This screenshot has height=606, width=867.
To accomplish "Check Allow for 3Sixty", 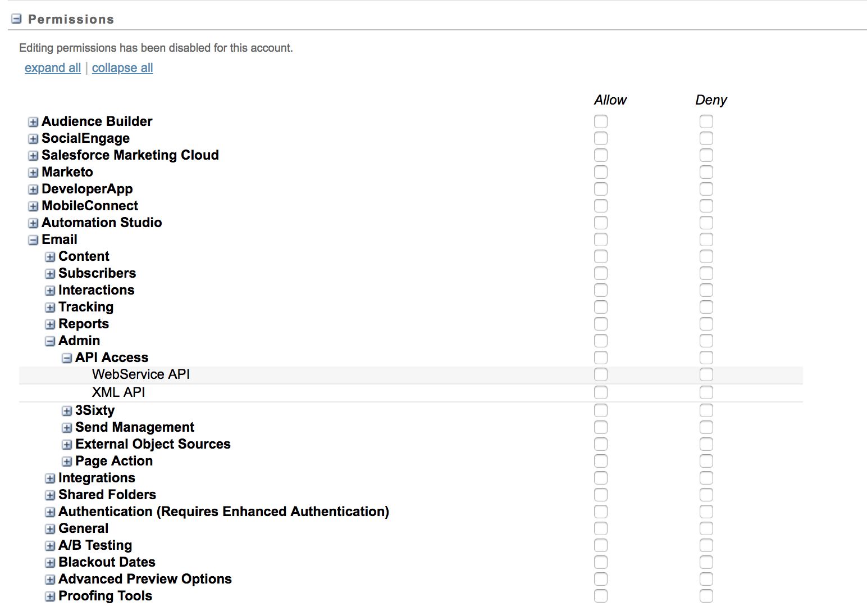I will (601, 410).
